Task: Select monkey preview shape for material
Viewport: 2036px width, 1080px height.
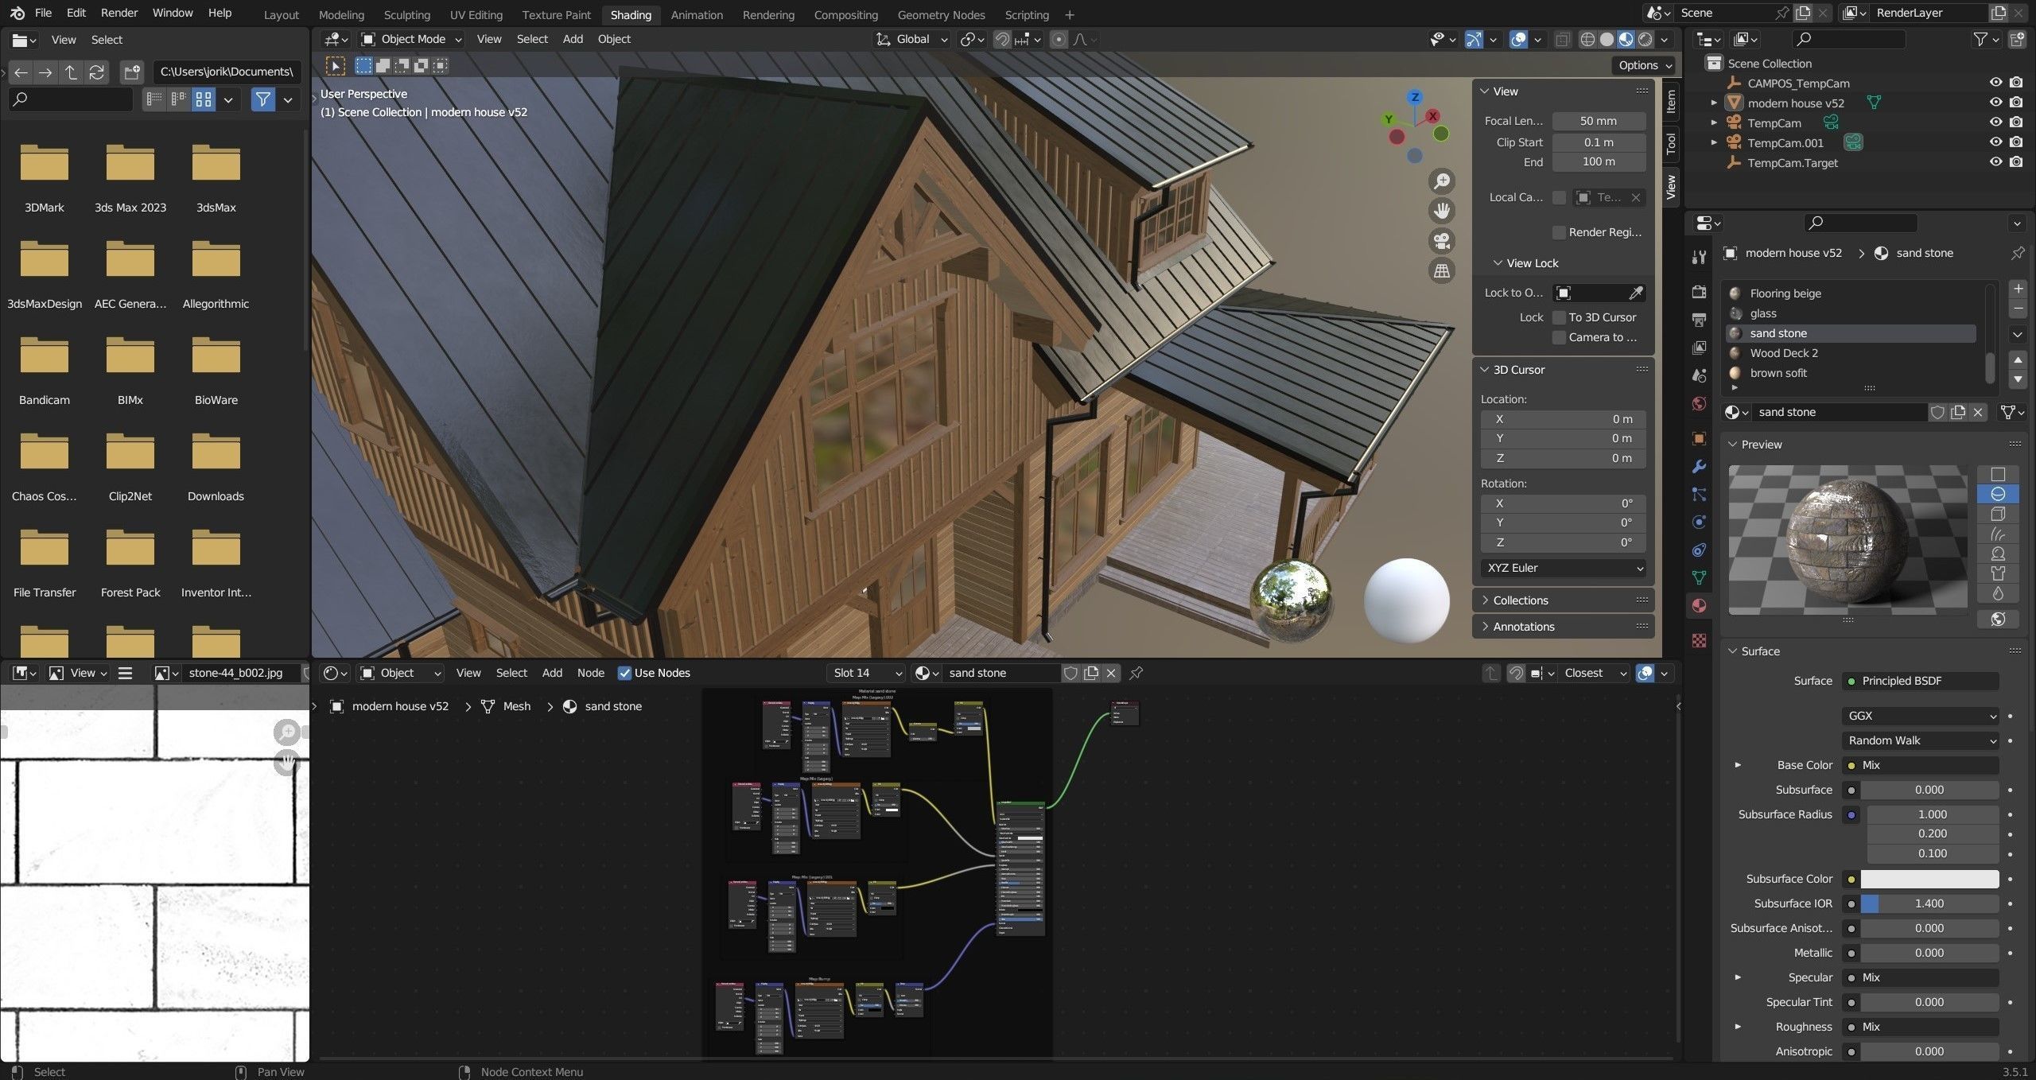Action: [1998, 554]
